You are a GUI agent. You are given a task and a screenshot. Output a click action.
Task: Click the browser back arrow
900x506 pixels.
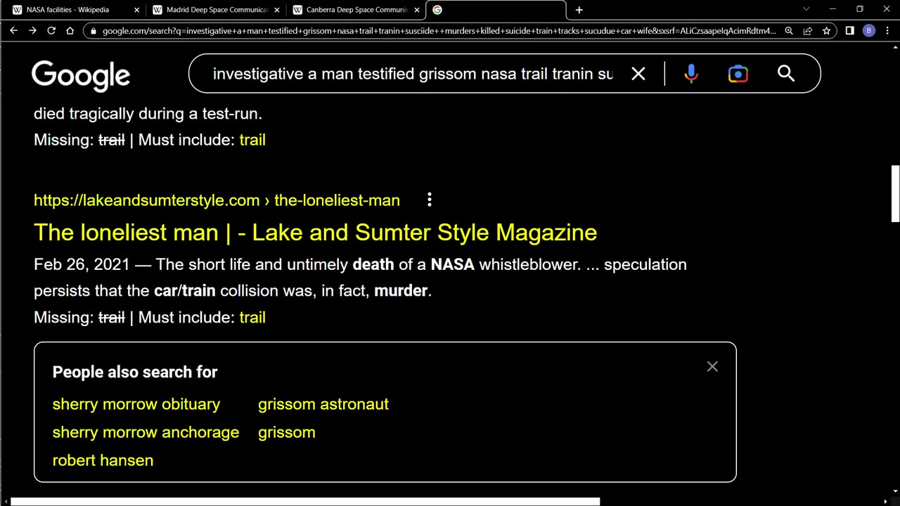(13, 31)
